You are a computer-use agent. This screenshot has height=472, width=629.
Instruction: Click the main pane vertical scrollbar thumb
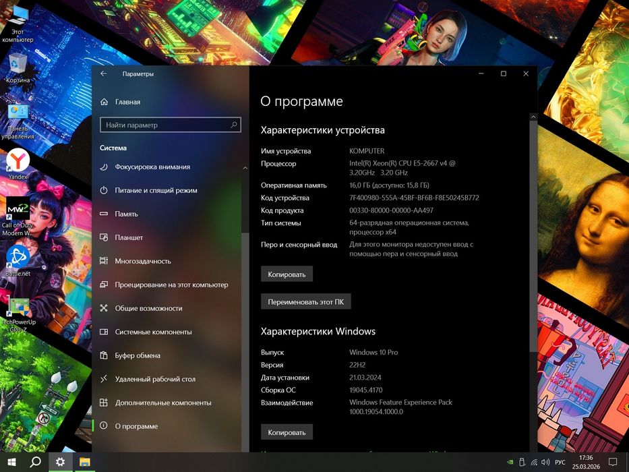[533, 235]
